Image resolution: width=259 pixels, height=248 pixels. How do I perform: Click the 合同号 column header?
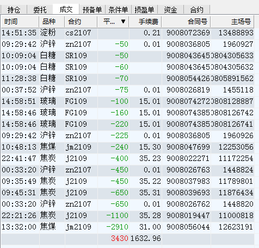(186, 22)
